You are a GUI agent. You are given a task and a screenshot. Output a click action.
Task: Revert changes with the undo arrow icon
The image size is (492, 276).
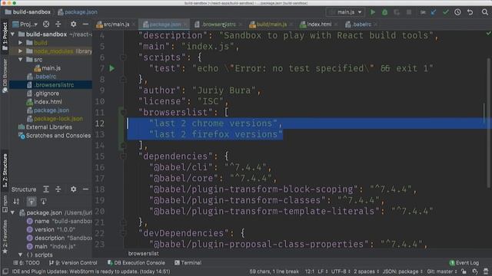pos(470,12)
